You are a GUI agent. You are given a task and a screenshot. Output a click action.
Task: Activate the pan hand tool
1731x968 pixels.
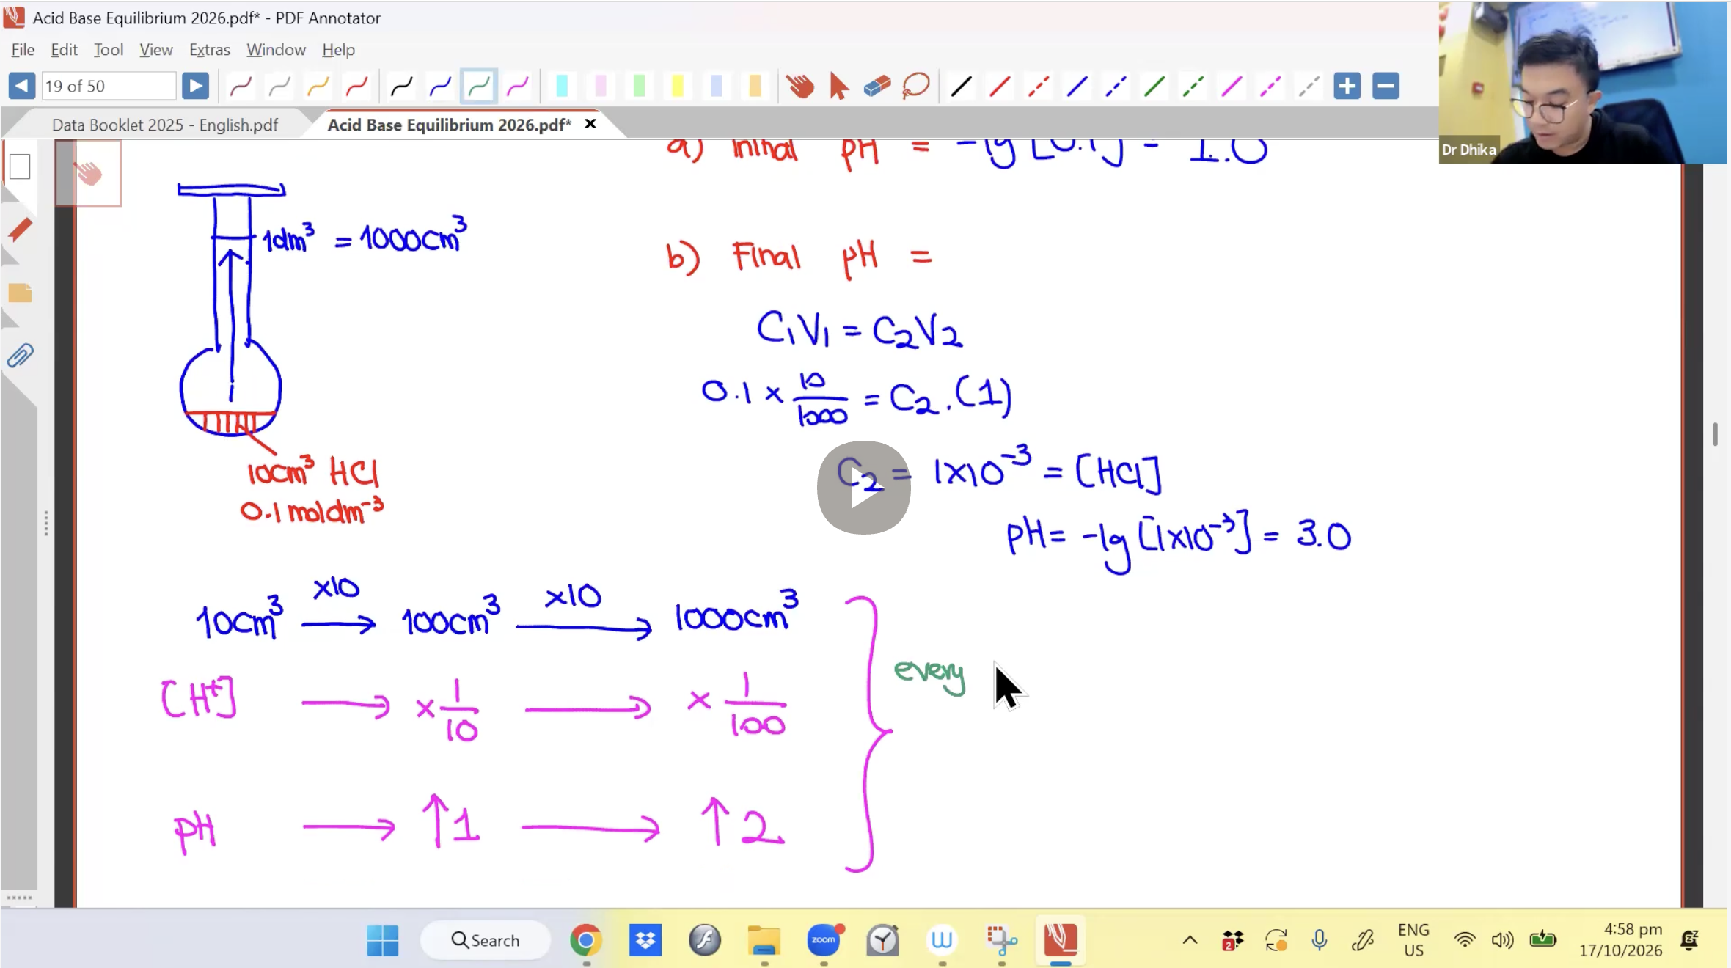pyautogui.click(x=800, y=87)
